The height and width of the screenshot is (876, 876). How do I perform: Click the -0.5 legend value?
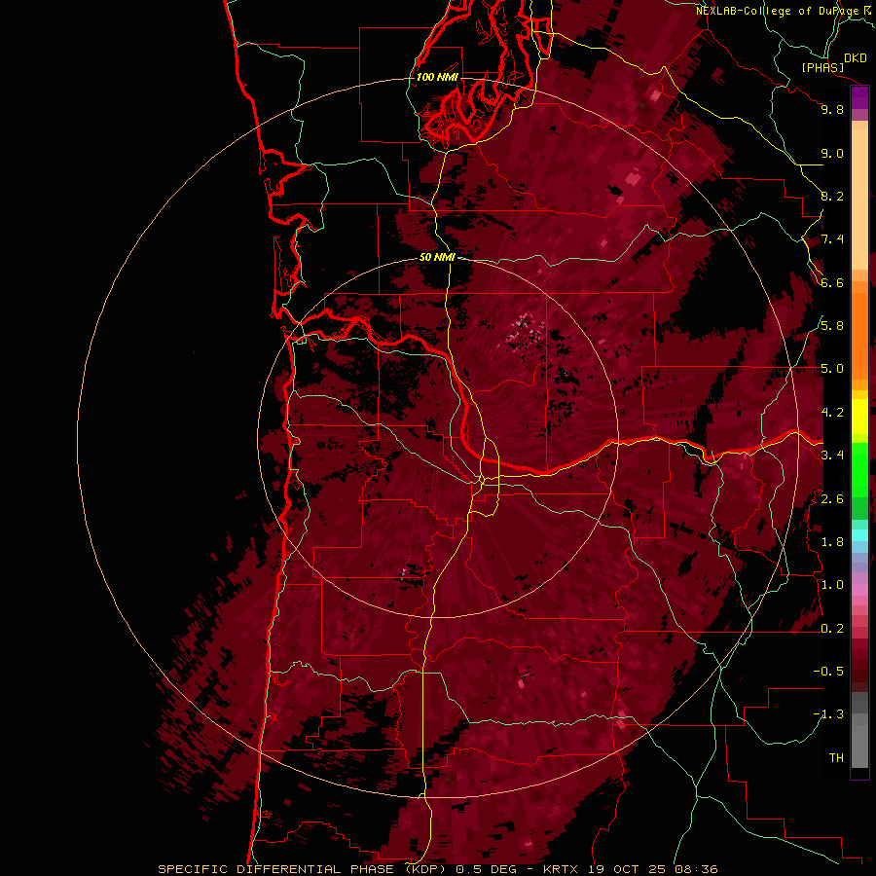[x=828, y=671]
